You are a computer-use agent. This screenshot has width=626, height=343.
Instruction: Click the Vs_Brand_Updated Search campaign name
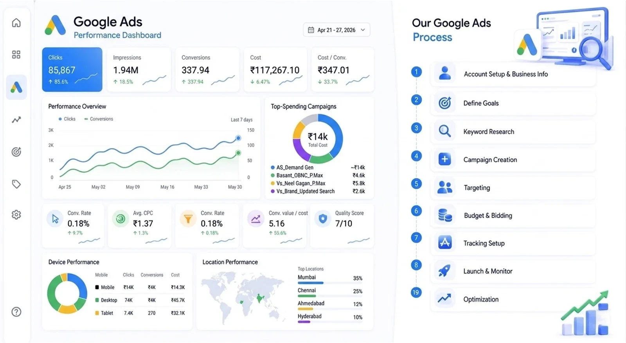click(305, 191)
